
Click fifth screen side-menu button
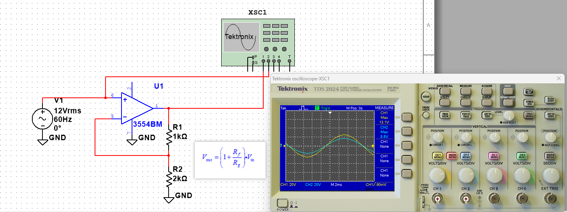tap(407, 174)
